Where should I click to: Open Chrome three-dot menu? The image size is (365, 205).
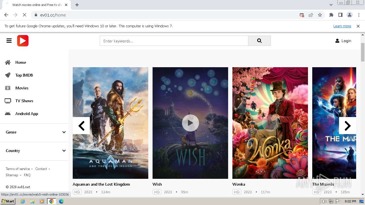[x=358, y=15]
